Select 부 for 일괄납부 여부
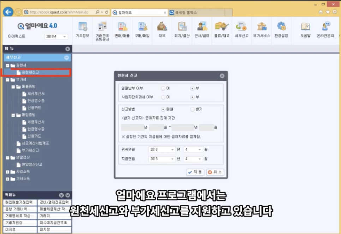This screenshot has height=234, width=341. point(192,88)
